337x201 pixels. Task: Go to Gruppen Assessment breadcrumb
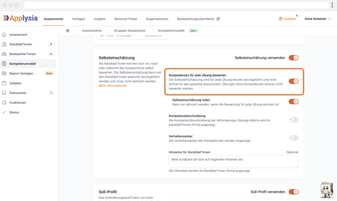(130, 30)
